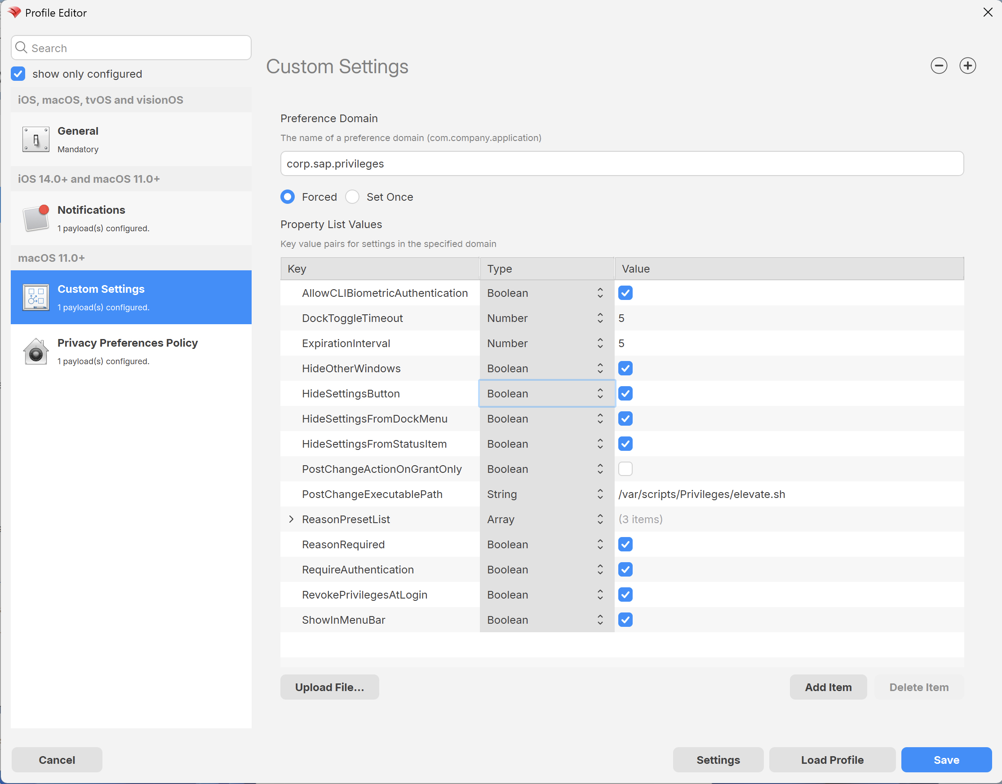Click the Key column header
Image resolution: width=1002 pixels, height=784 pixels.
tap(380, 269)
